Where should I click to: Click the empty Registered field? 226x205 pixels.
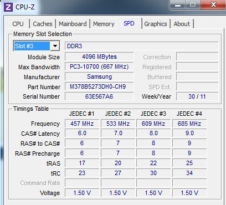coord(197,66)
